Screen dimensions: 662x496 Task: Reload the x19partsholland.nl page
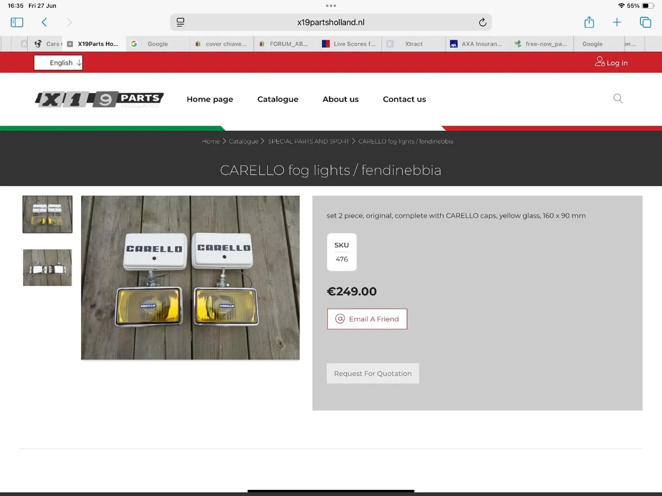click(482, 22)
